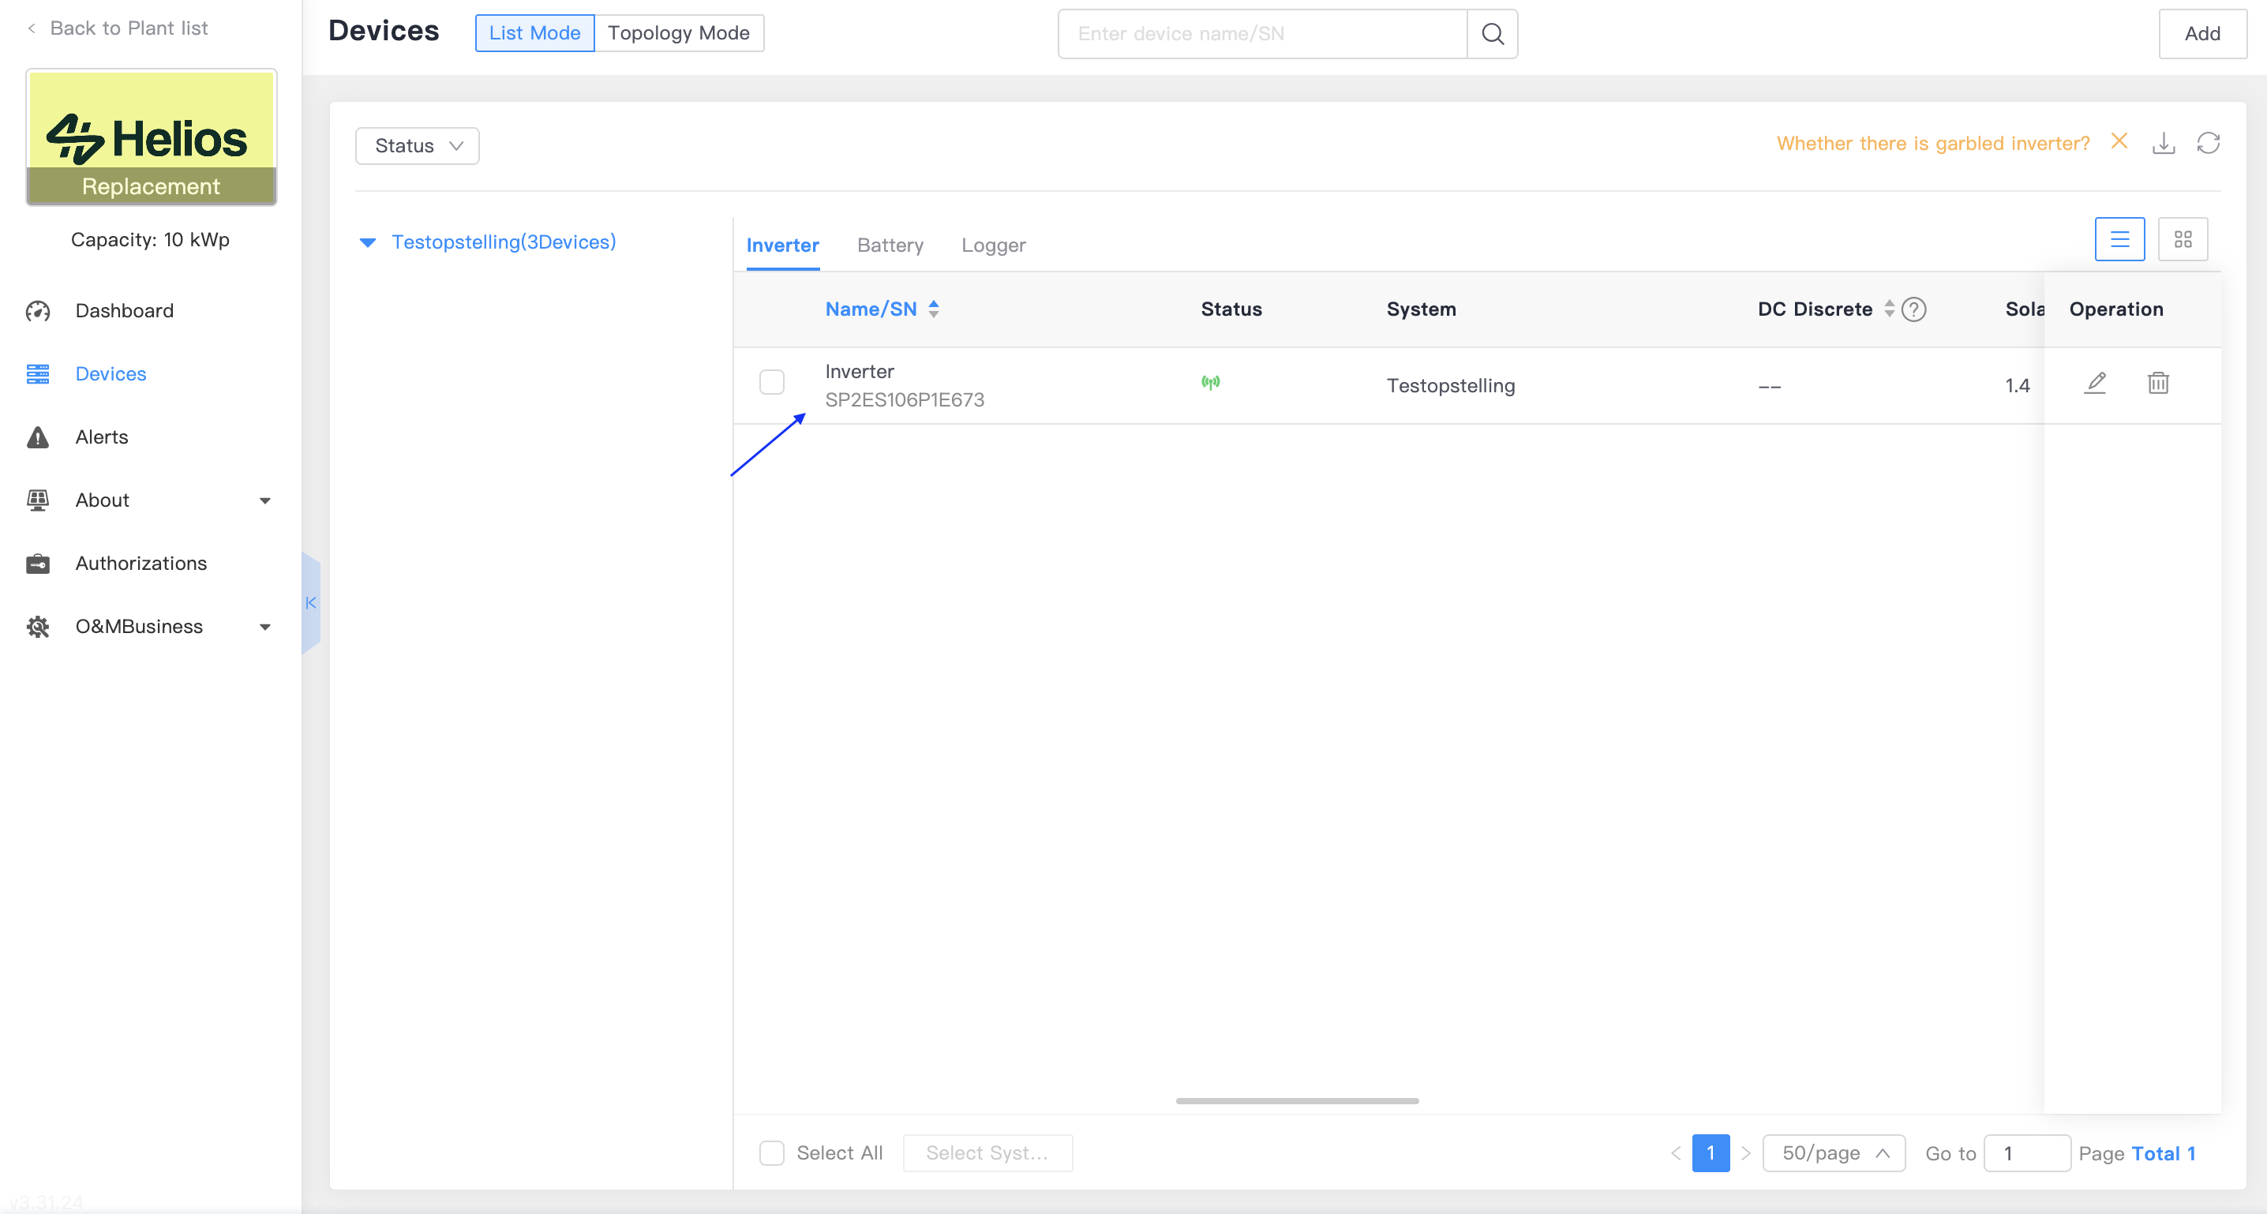Click the Go to page number field
This screenshot has width=2267, height=1214.
coord(2027,1153)
